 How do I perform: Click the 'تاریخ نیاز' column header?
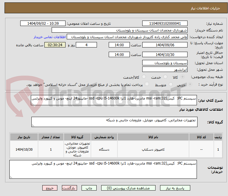tap(24, 137)
